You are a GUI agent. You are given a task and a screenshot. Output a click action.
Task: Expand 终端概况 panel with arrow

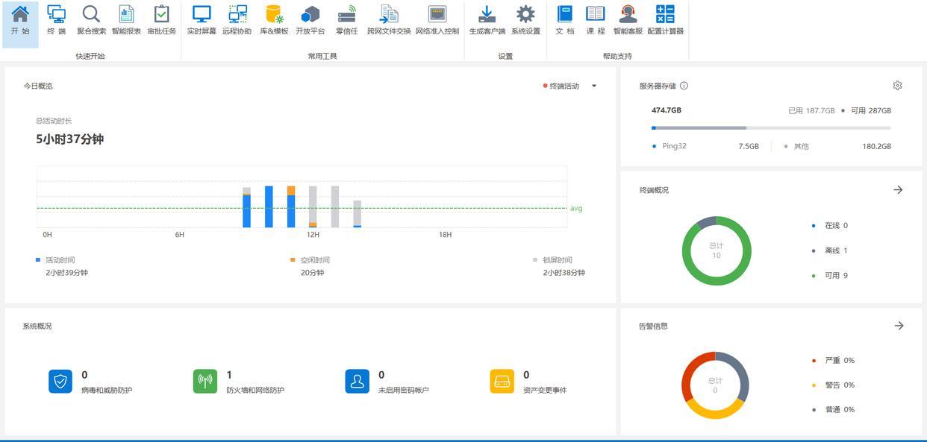[898, 190]
